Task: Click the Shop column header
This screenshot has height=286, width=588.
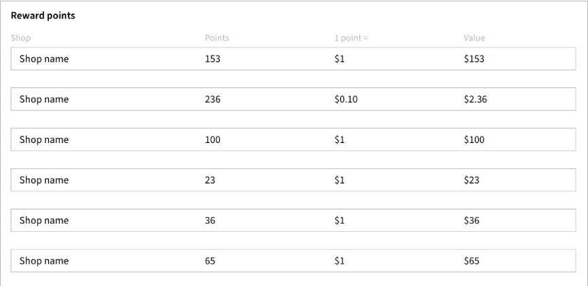Action: click(20, 38)
